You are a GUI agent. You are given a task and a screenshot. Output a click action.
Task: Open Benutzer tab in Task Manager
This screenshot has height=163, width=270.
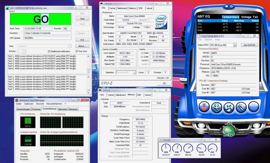tap(73, 109)
